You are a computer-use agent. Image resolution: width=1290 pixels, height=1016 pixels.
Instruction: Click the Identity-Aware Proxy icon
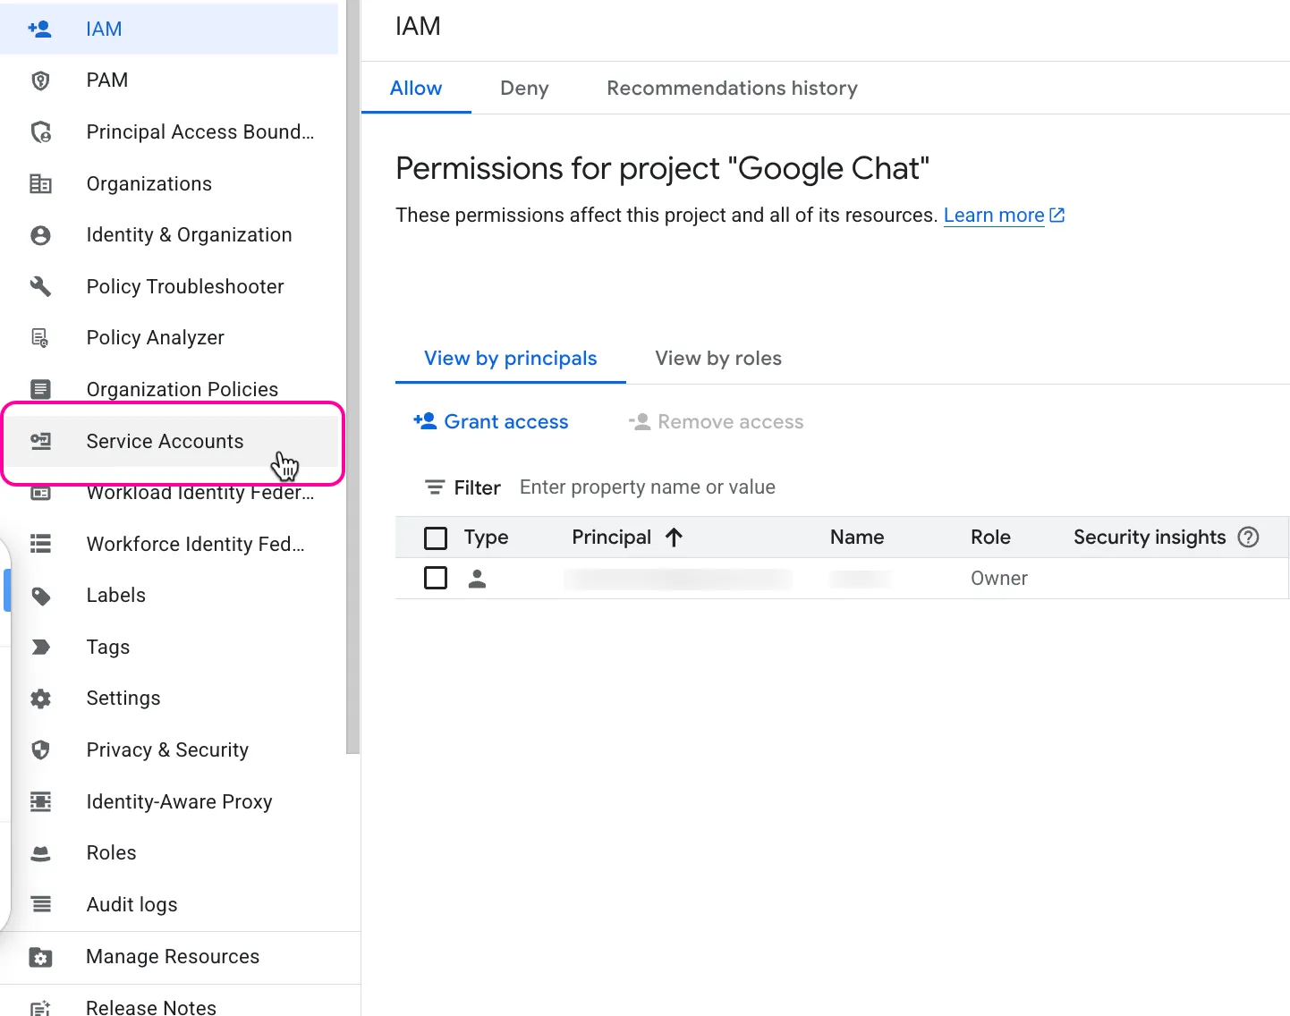pyautogui.click(x=40, y=801)
